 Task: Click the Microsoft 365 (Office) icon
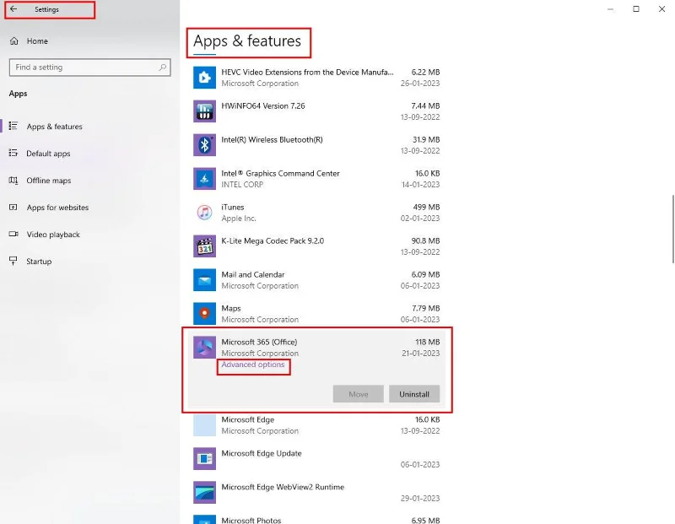[204, 348]
